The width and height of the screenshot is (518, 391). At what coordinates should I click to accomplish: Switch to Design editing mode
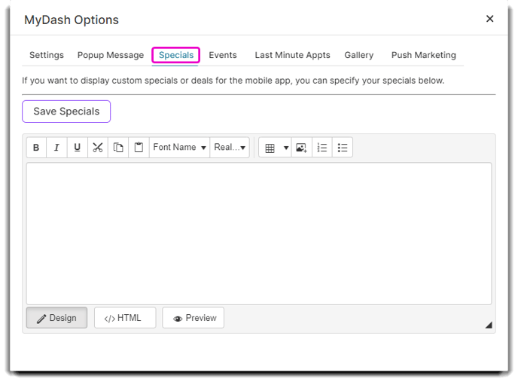pos(56,318)
